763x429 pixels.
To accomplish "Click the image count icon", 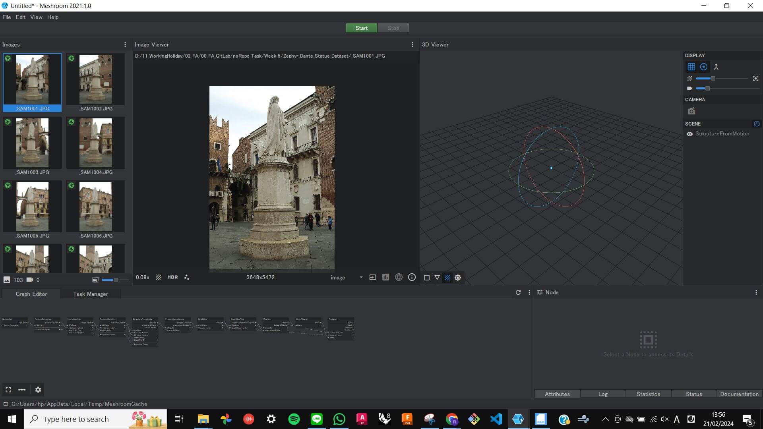I will 7,280.
